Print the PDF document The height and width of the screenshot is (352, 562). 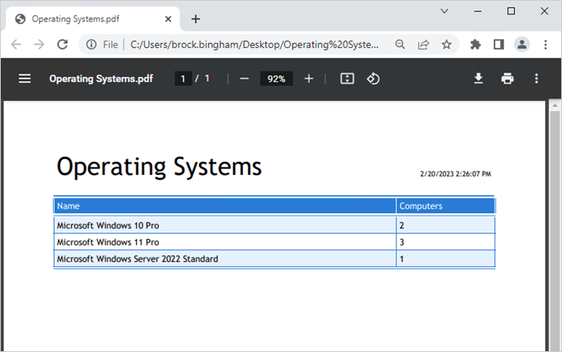pyautogui.click(x=507, y=79)
